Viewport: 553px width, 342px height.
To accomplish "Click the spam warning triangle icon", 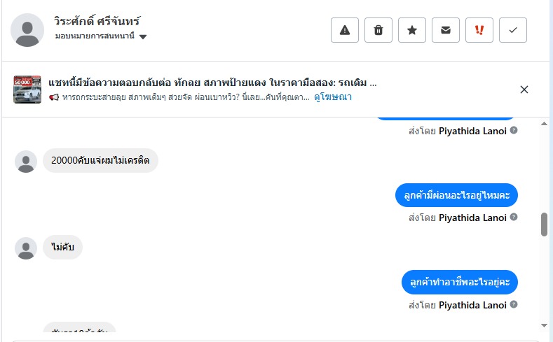I will 344,30.
